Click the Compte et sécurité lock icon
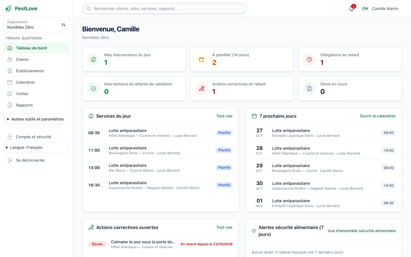Screen dimensions: 411x257 tap(10, 137)
